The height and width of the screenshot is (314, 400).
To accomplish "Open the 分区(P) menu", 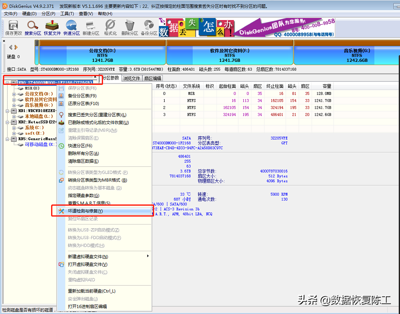I will [x=49, y=14].
